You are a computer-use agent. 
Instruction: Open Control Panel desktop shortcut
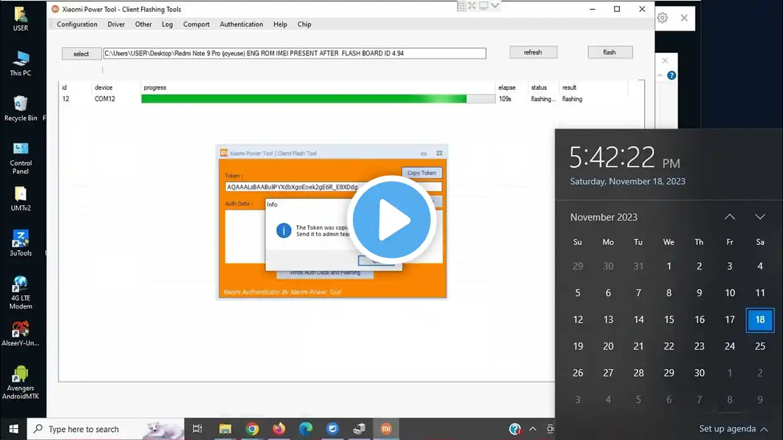[20, 158]
